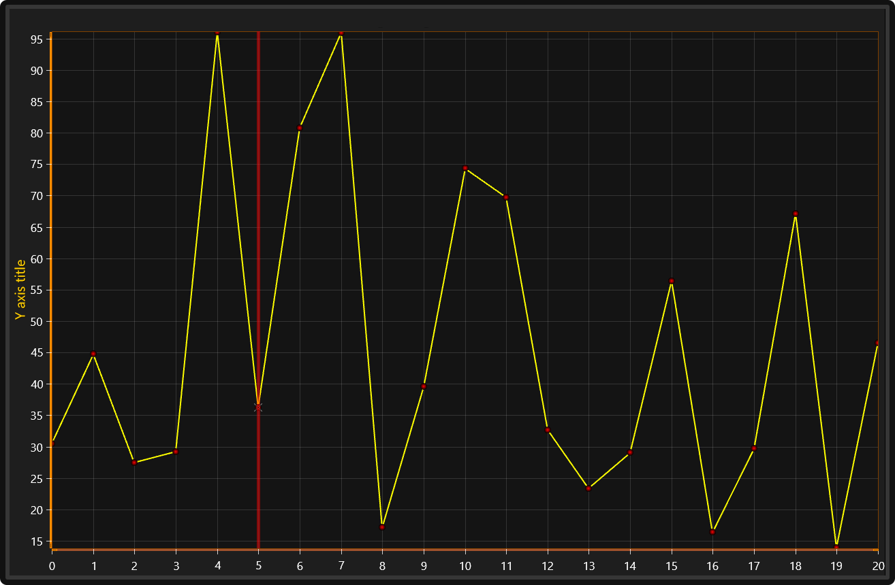Click X-axis tick label "19"

pyautogui.click(x=836, y=566)
